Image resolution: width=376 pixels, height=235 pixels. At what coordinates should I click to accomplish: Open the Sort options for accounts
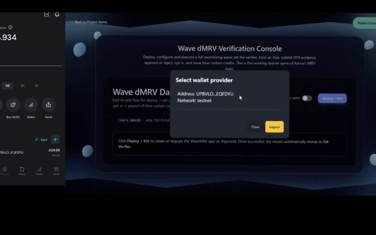pyautogui.click(x=41, y=140)
